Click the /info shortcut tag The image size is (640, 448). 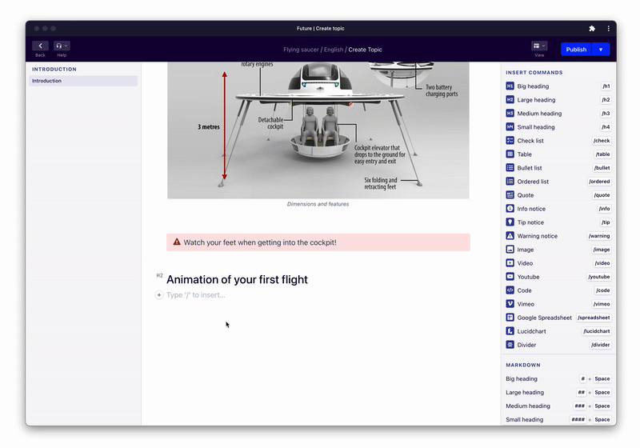coord(604,209)
